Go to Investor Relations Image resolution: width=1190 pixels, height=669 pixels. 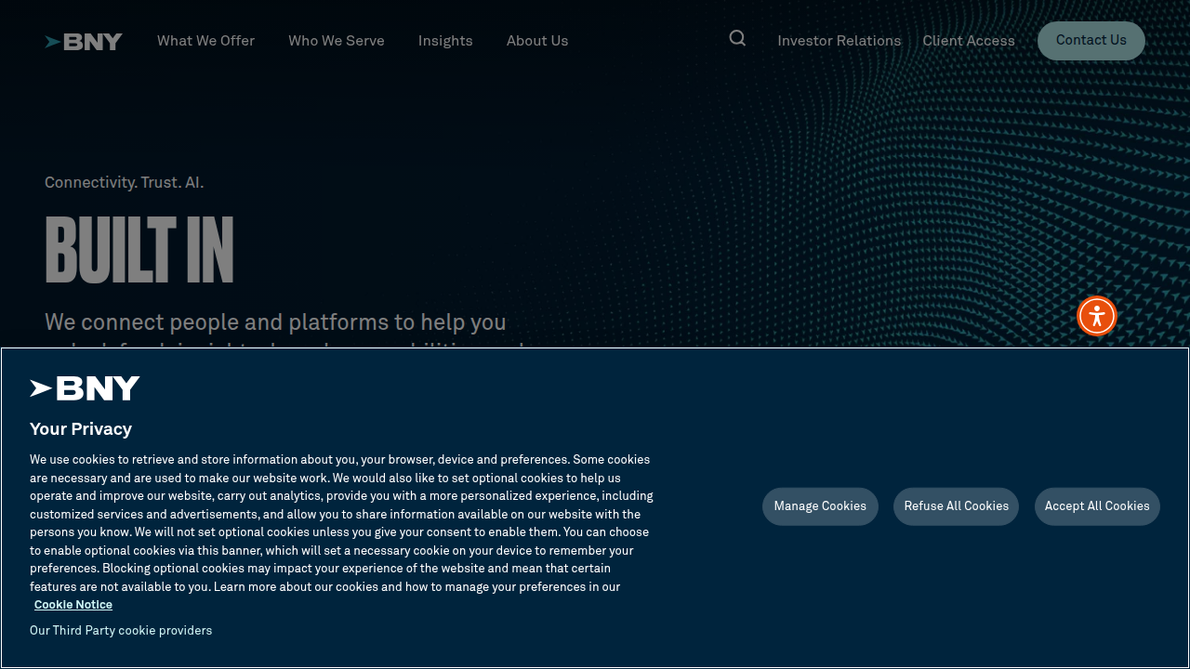click(x=840, y=41)
